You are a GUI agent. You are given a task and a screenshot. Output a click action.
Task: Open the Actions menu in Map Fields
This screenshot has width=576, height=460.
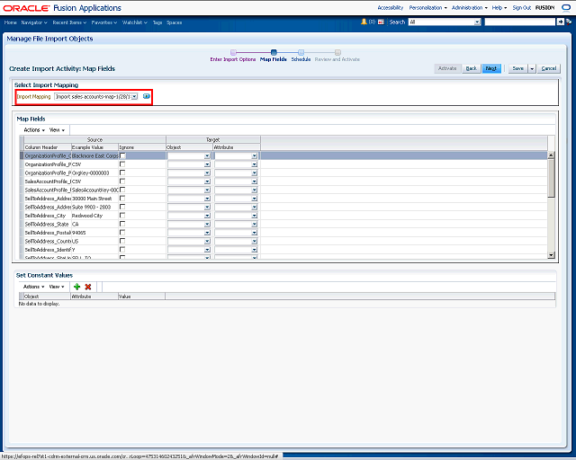point(33,129)
